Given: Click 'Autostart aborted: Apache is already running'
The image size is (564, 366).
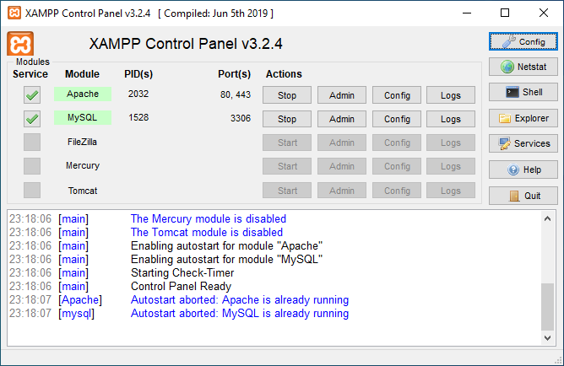Looking at the screenshot, I should click(x=240, y=299).
